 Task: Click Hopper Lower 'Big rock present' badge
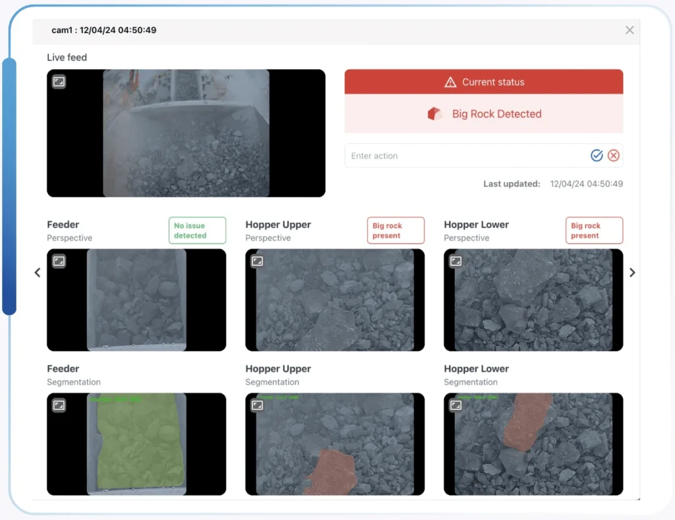[x=594, y=231]
